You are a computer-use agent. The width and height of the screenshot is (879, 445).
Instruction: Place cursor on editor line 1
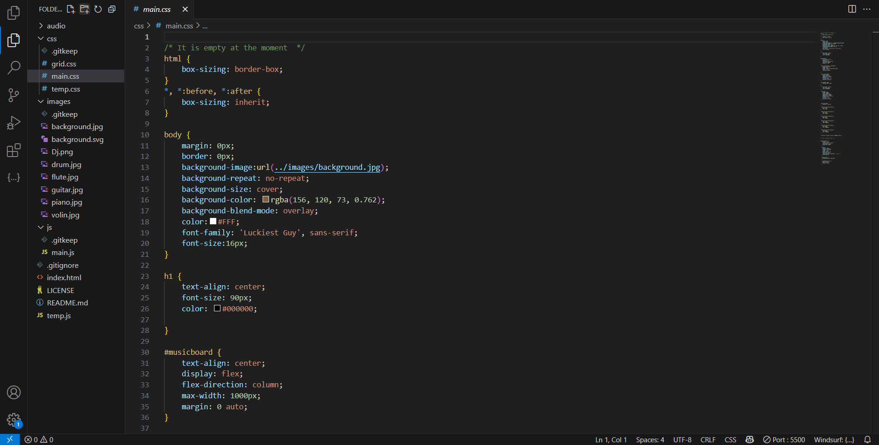(x=490, y=37)
